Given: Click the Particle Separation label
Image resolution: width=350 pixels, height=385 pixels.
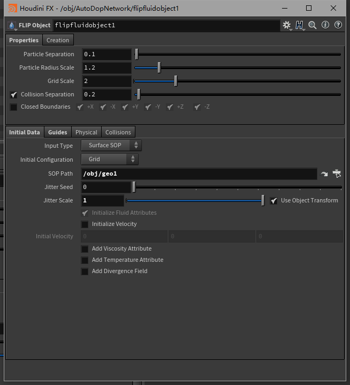Looking at the screenshot, I should tap(49, 54).
